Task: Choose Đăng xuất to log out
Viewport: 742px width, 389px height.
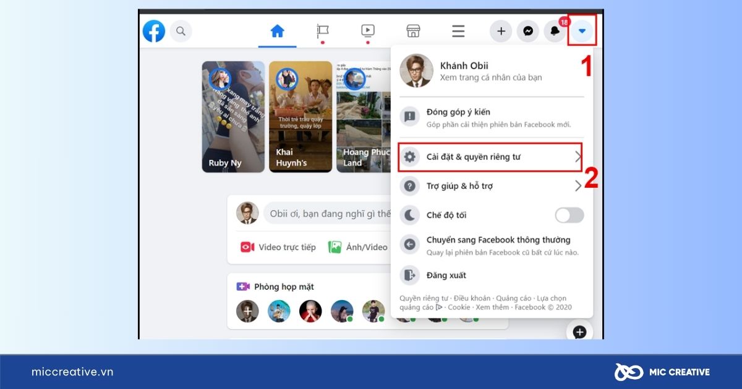Action: 492,275
